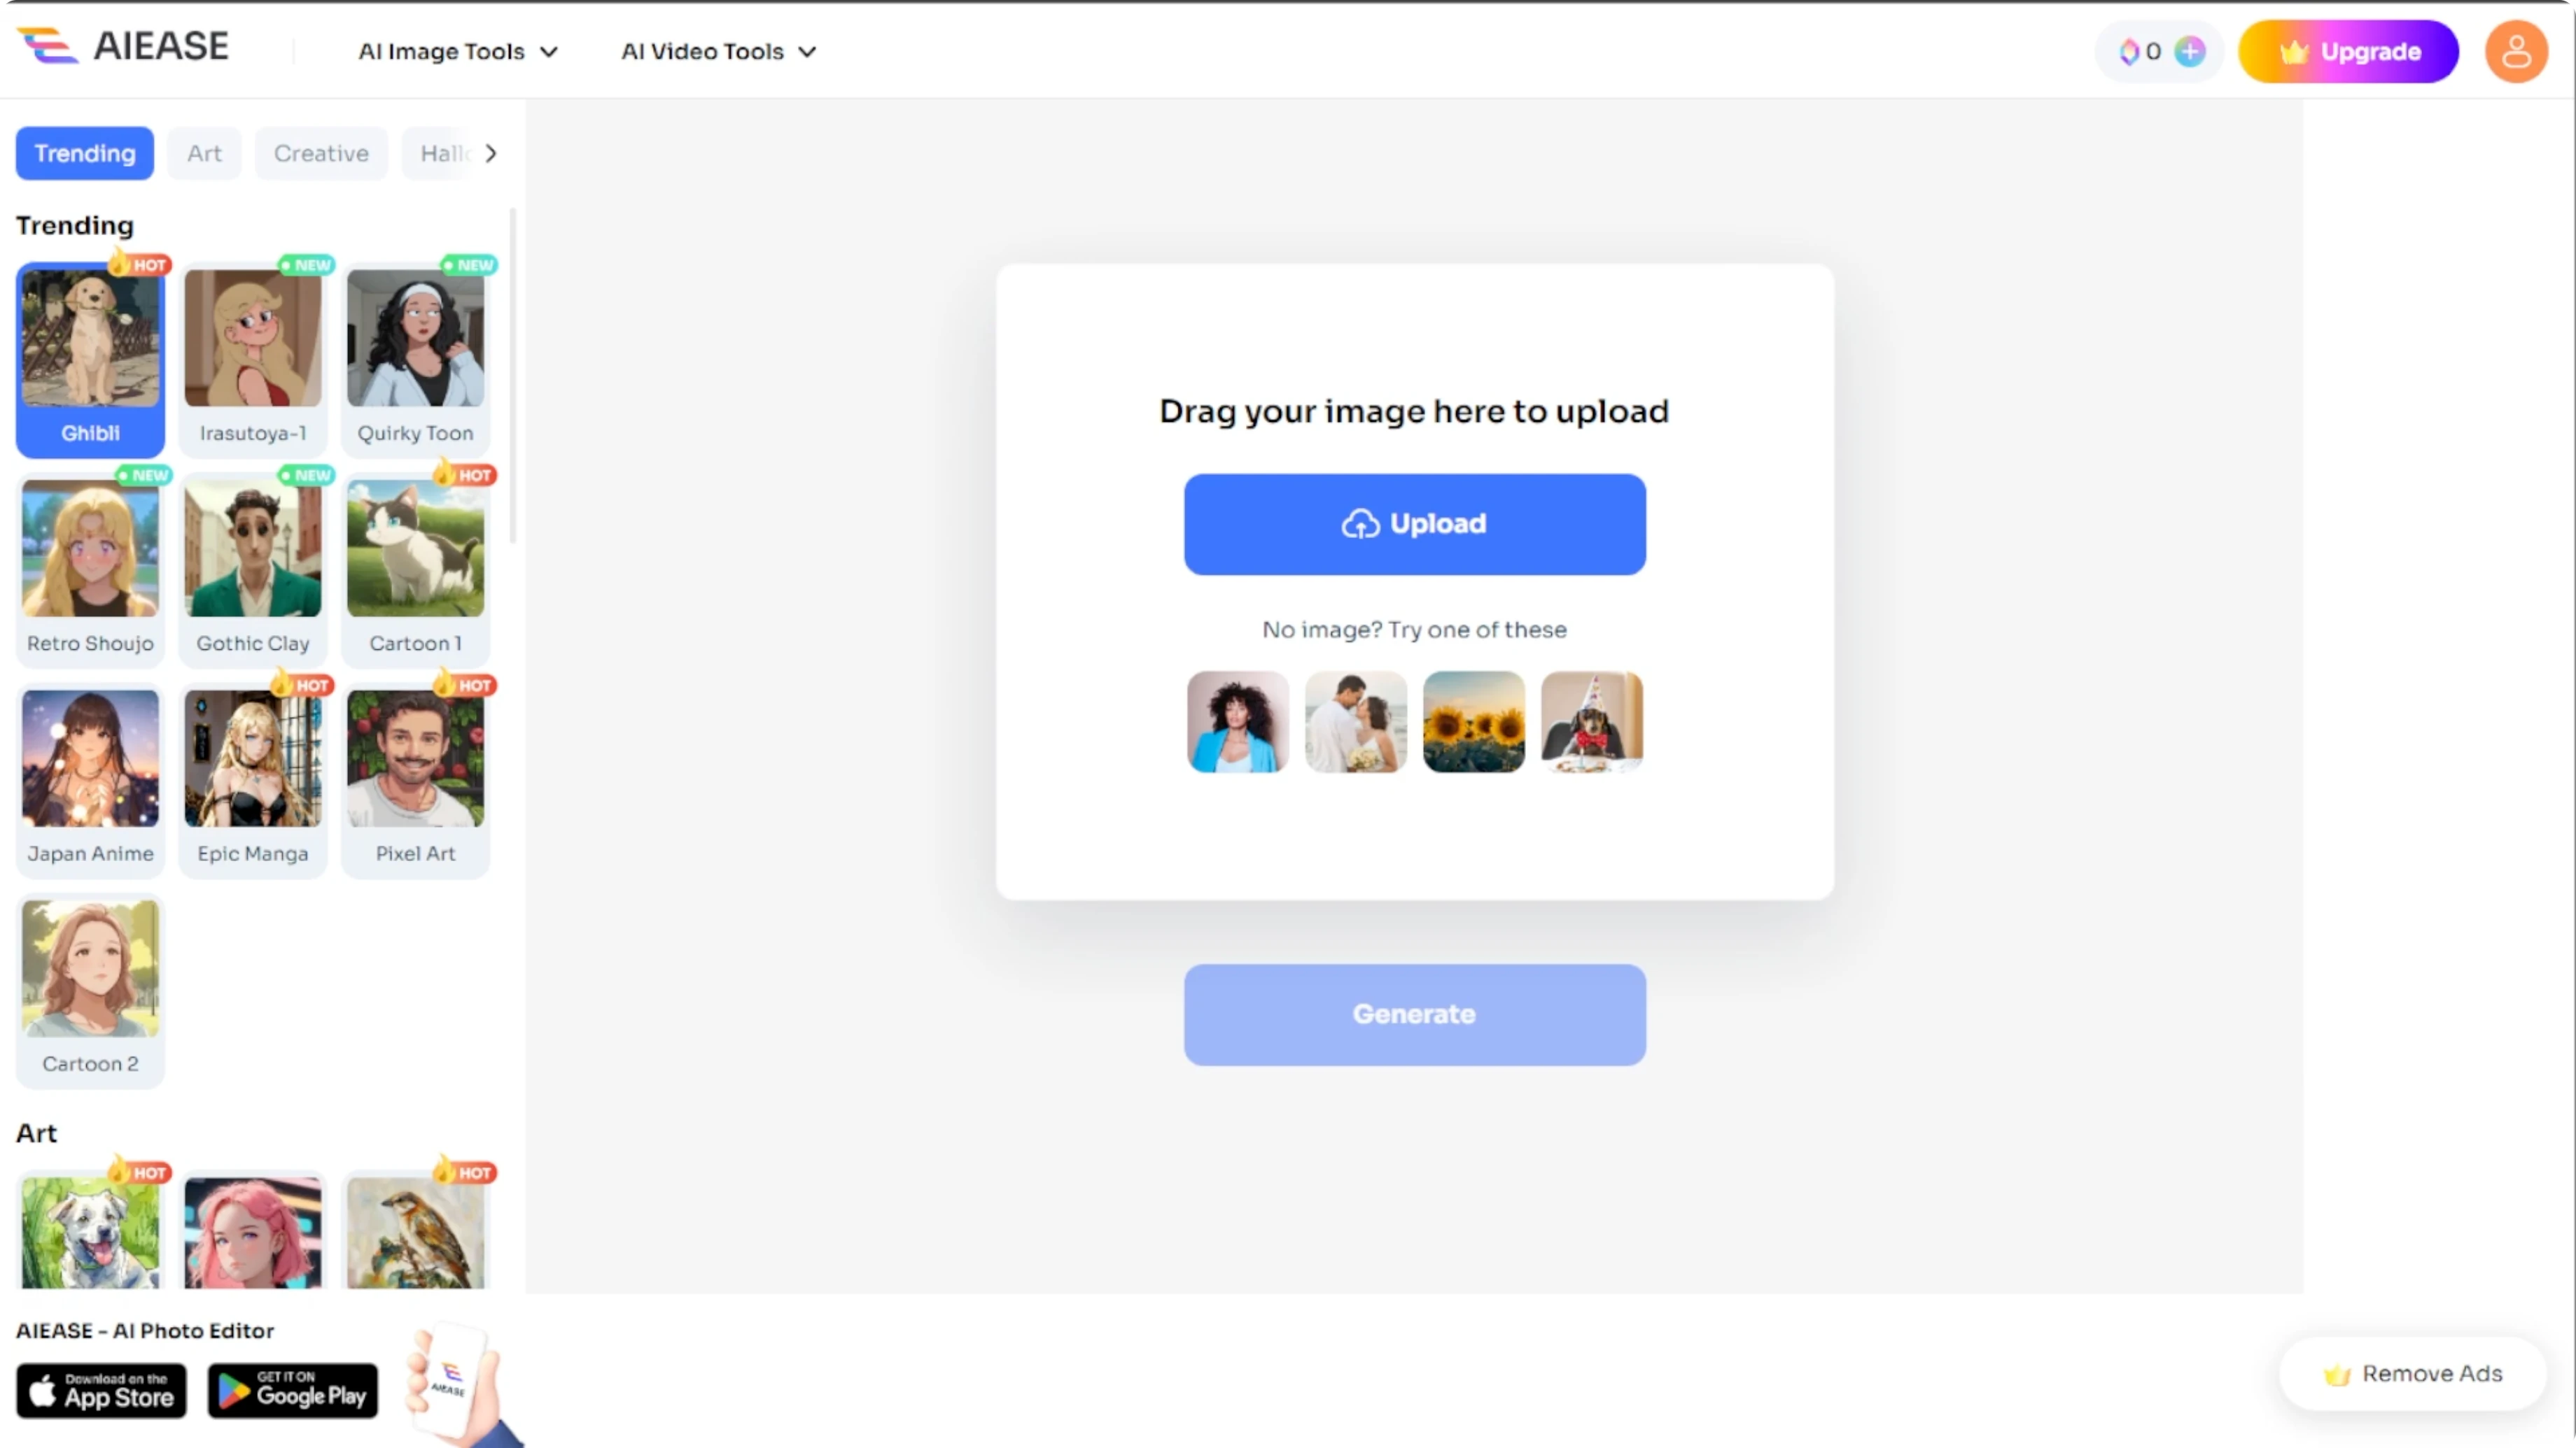Click the Art section heading
2576x1448 pixels.
pyautogui.click(x=37, y=1133)
